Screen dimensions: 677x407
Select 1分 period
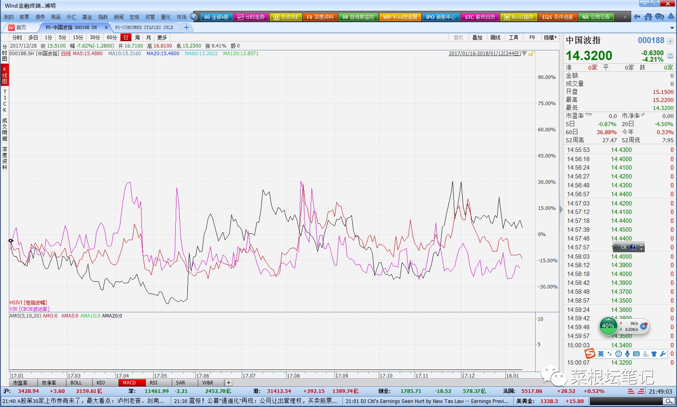click(48, 37)
